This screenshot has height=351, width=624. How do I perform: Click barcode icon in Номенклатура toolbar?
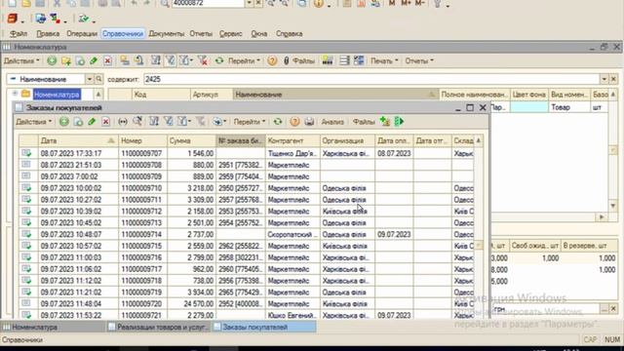(328, 60)
